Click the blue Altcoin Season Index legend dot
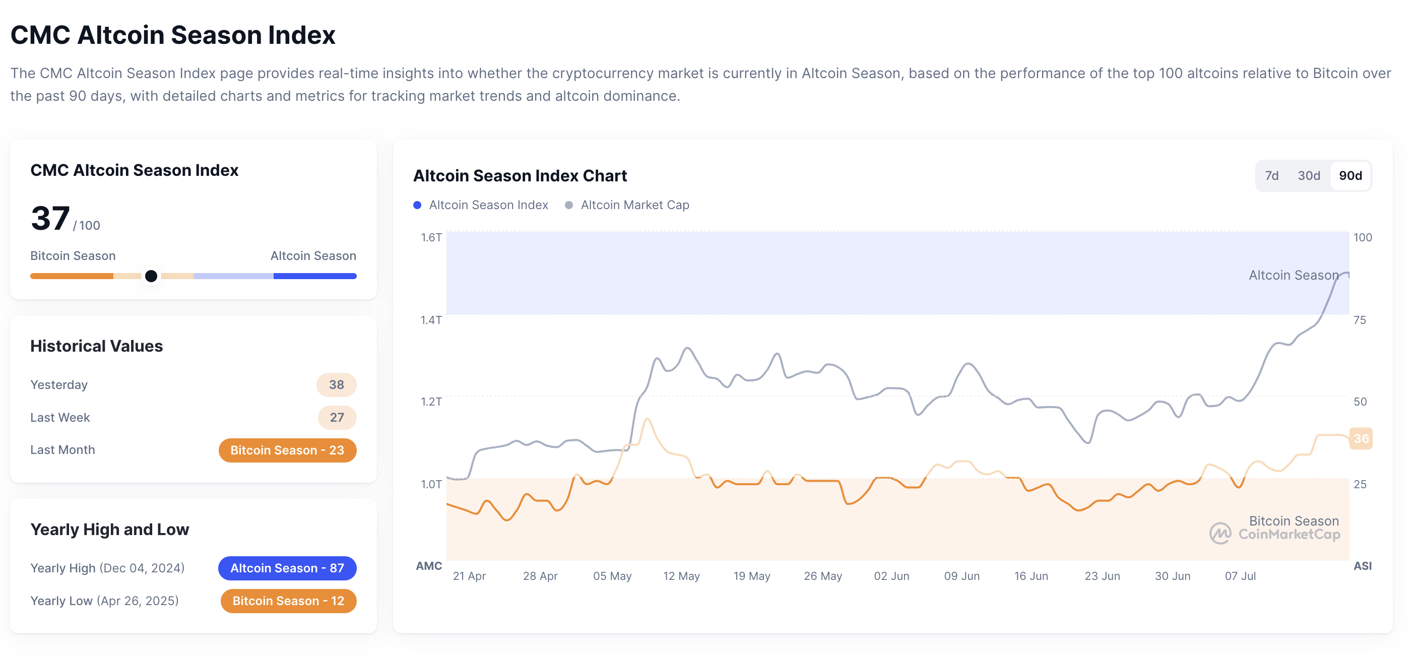1413x656 pixels. click(x=417, y=205)
